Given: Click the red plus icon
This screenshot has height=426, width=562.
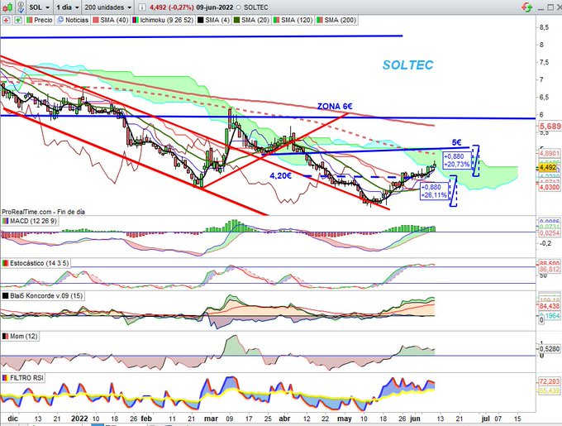Looking at the screenshot, I should pyautogui.click(x=6, y=20).
